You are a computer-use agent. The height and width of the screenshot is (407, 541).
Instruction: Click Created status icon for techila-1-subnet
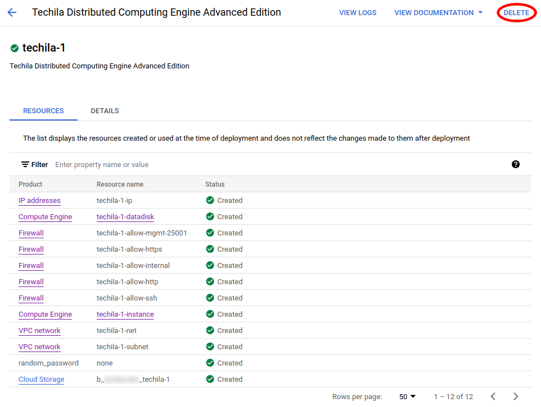[x=210, y=346]
